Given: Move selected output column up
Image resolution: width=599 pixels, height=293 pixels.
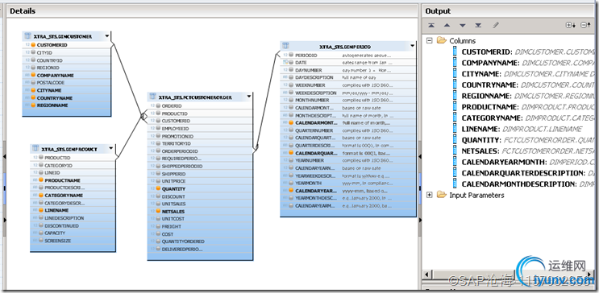Looking at the screenshot, I should [447, 25].
